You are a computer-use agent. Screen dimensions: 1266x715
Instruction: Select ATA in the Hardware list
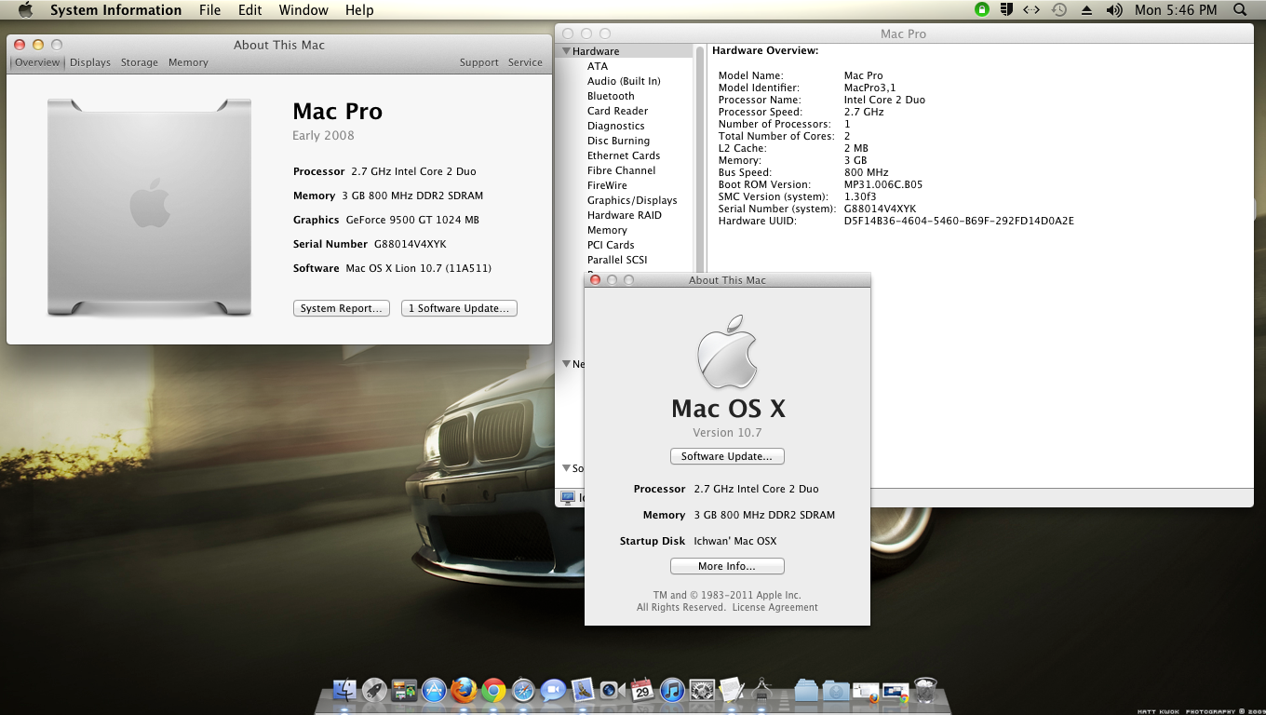pos(598,66)
